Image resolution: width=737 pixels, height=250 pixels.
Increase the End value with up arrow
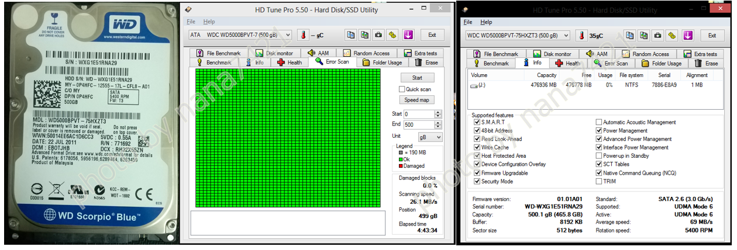(438, 123)
